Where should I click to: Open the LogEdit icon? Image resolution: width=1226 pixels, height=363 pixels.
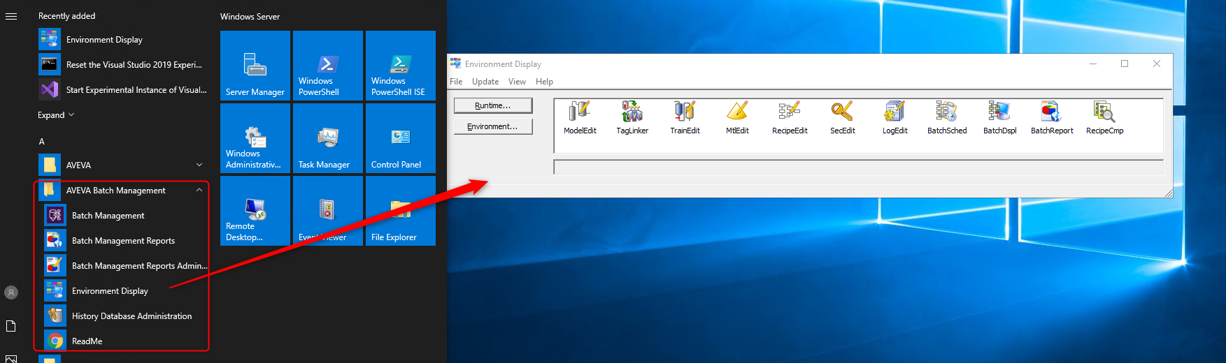coord(894,117)
